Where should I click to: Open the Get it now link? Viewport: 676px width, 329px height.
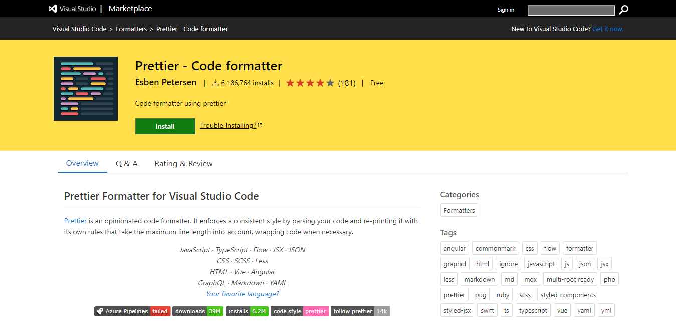[x=608, y=29]
